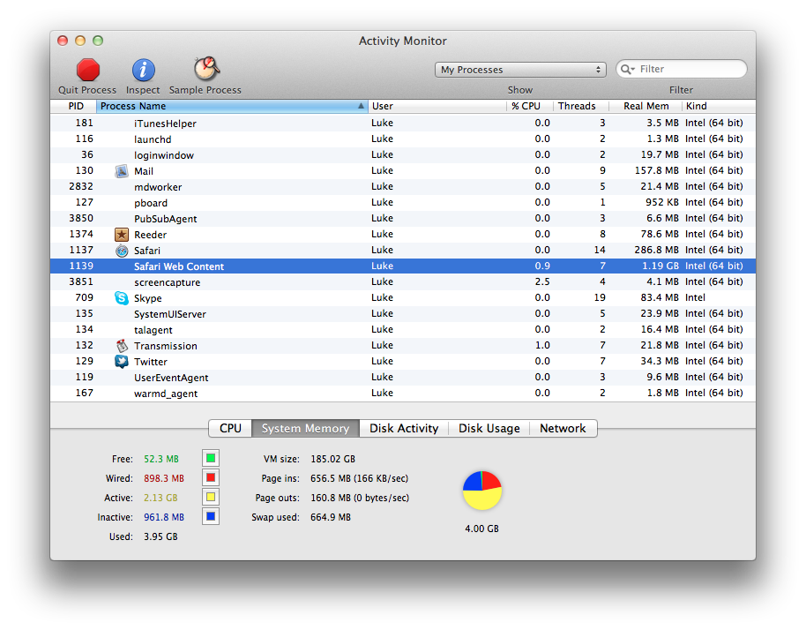The height and width of the screenshot is (630, 806).
Task: Select the loginwindow process row
Action: click(403, 155)
